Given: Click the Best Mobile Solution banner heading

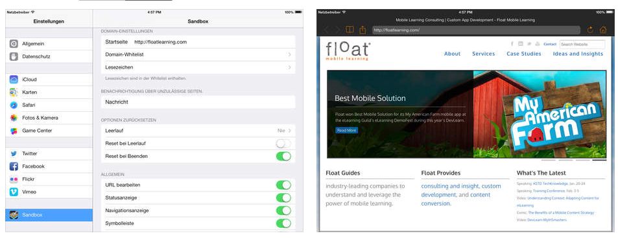Looking at the screenshot, I should tap(370, 98).
